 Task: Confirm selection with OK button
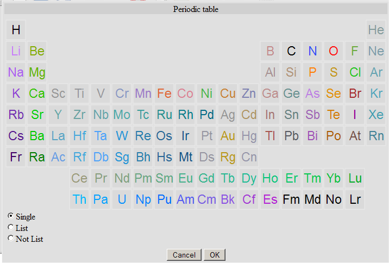pyautogui.click(x=215, y=255)
